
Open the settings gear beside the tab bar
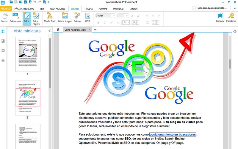pyautogui.click(x=235, y=31)
